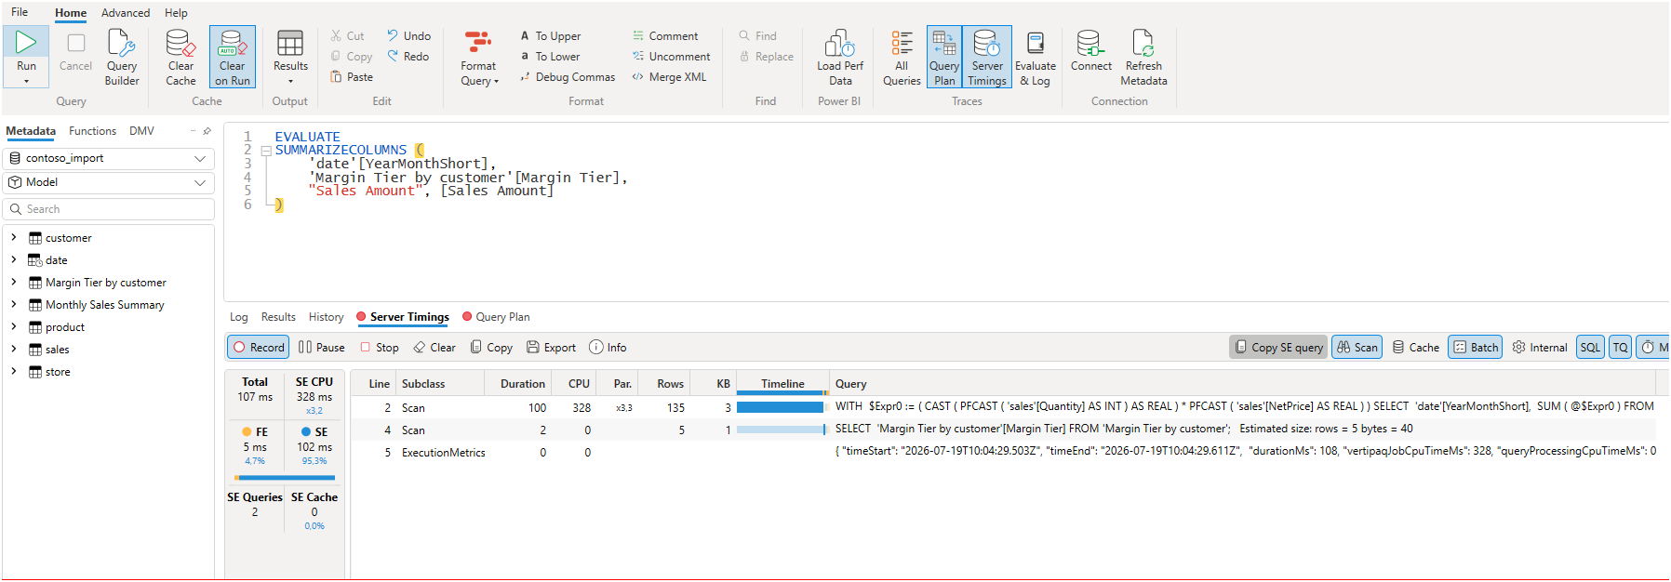
Task: Switch to Functions pane tab
Action: click(x=92, y=131)
